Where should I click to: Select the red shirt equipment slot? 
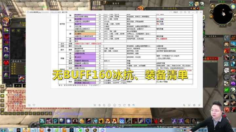(x=6, y=62)
